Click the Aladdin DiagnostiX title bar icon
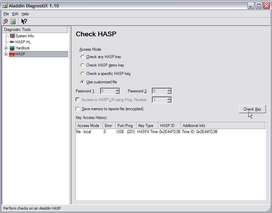Viewport: 272px width, 213px height. (x=5, y=5)
